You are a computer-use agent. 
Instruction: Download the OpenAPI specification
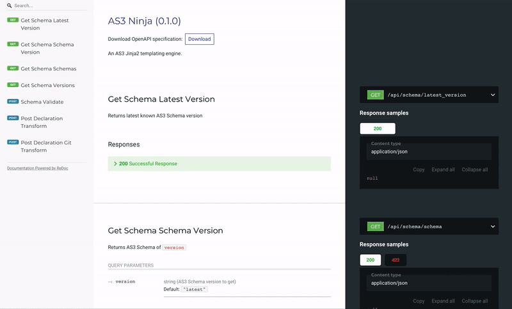point(200,39)
